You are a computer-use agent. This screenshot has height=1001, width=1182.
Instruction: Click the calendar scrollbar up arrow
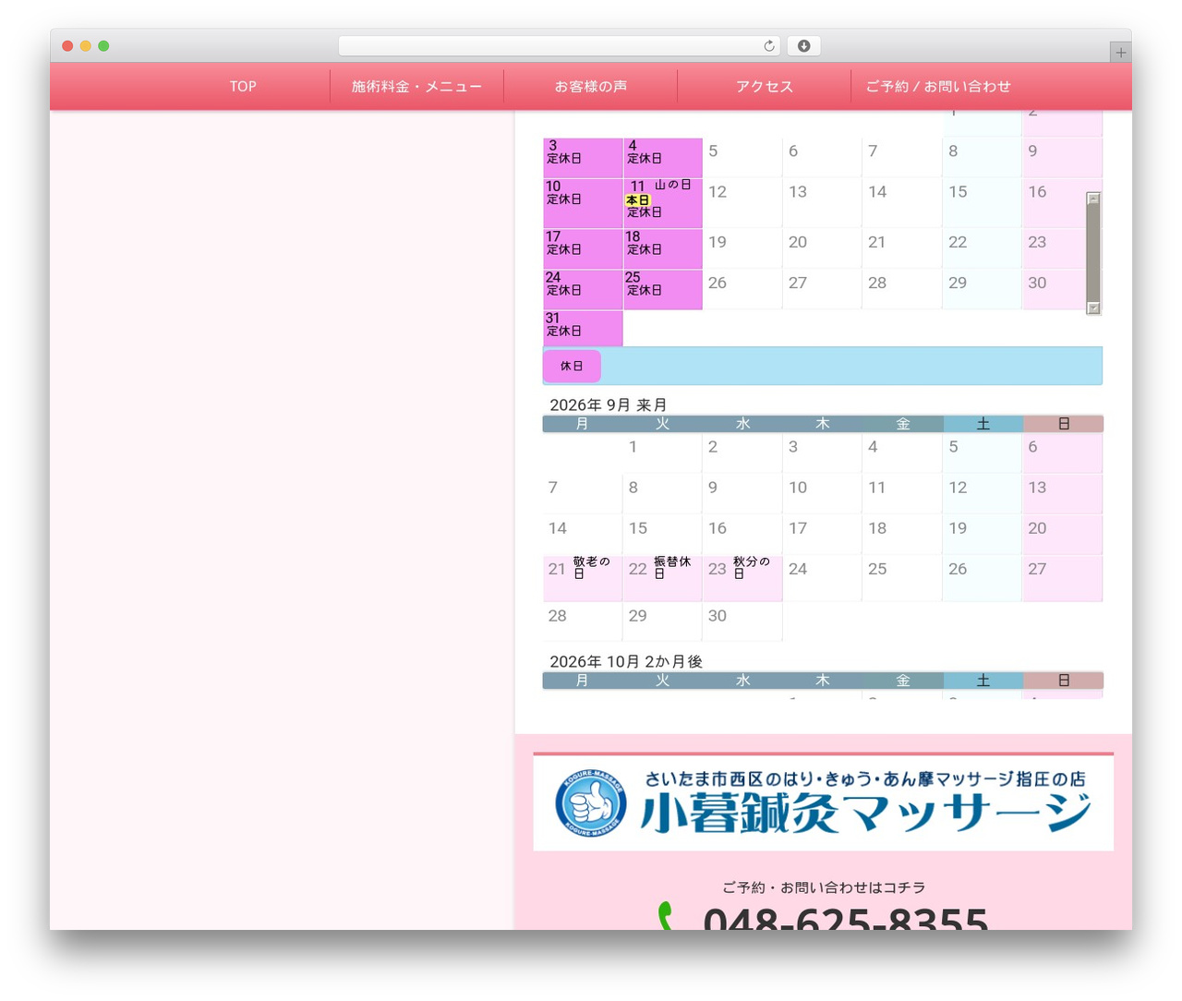pos(1093,198)
